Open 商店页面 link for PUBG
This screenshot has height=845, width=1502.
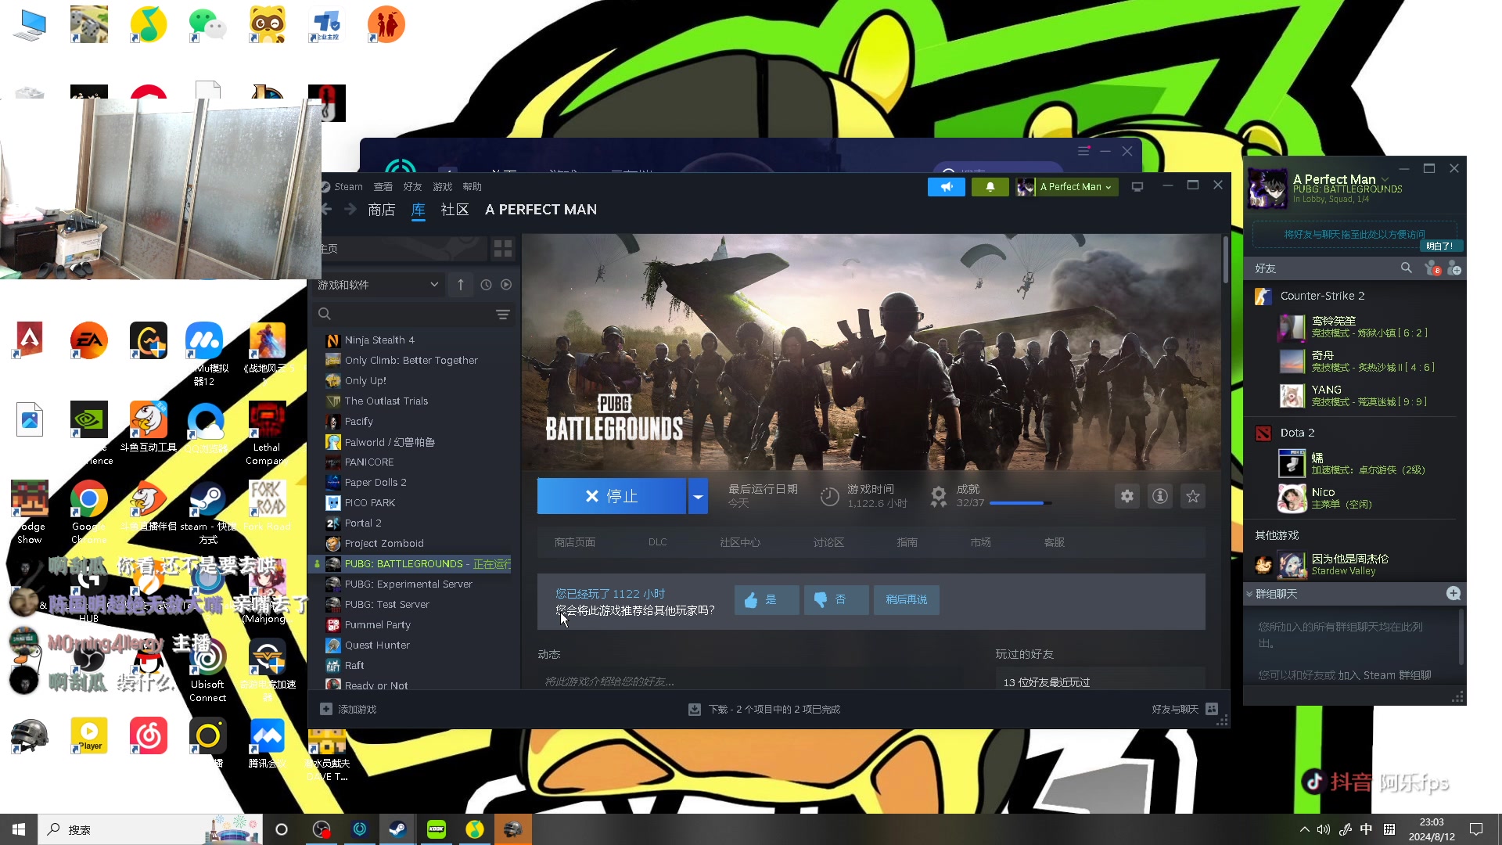point(575,542)
